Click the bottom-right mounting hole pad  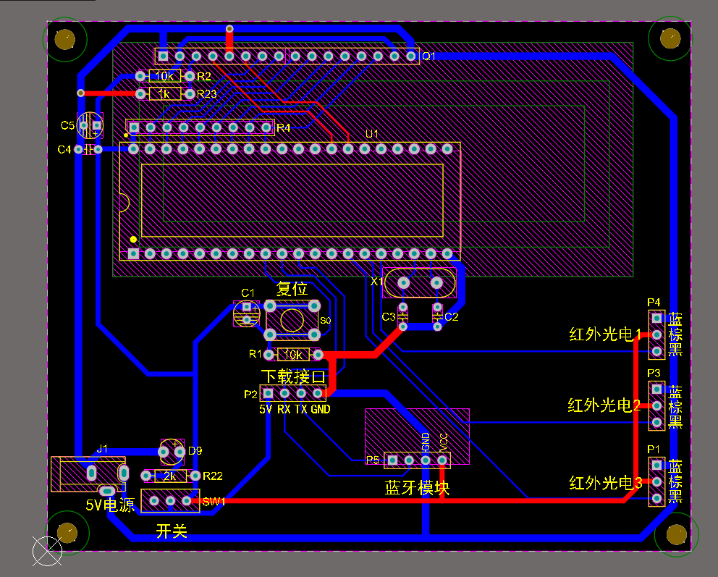(676, 534)
